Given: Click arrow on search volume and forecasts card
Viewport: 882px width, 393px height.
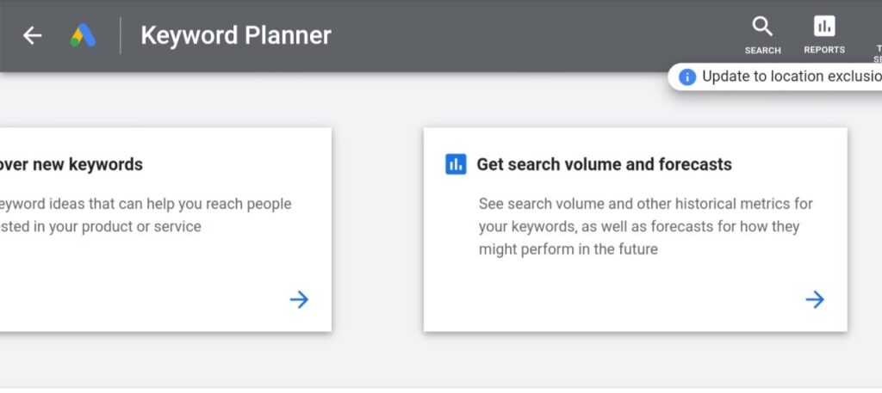Looking at the screenshot, I should click(815, 299).
